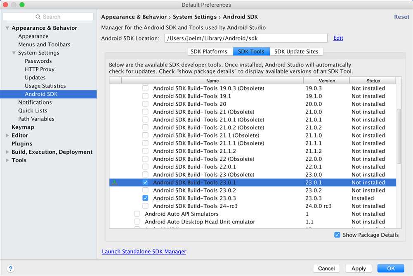Viewport: 413px width, 276px height.
Task: Toggle Show Package Details checkbox
Action: click(337, 235)
